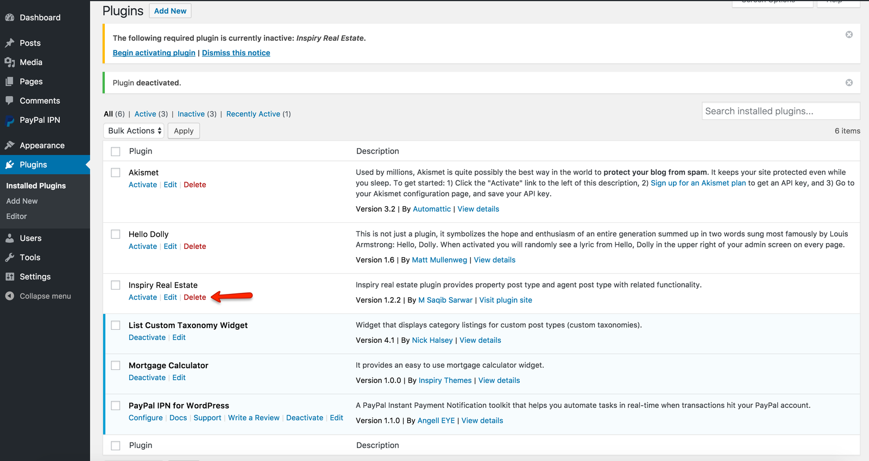Open the Add New plugin submenu item

click(22, 201)
